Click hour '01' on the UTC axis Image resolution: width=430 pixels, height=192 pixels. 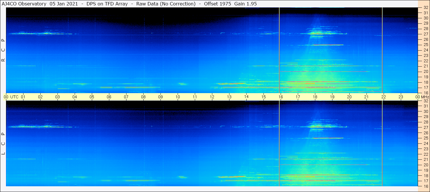[x=23, y=97]
